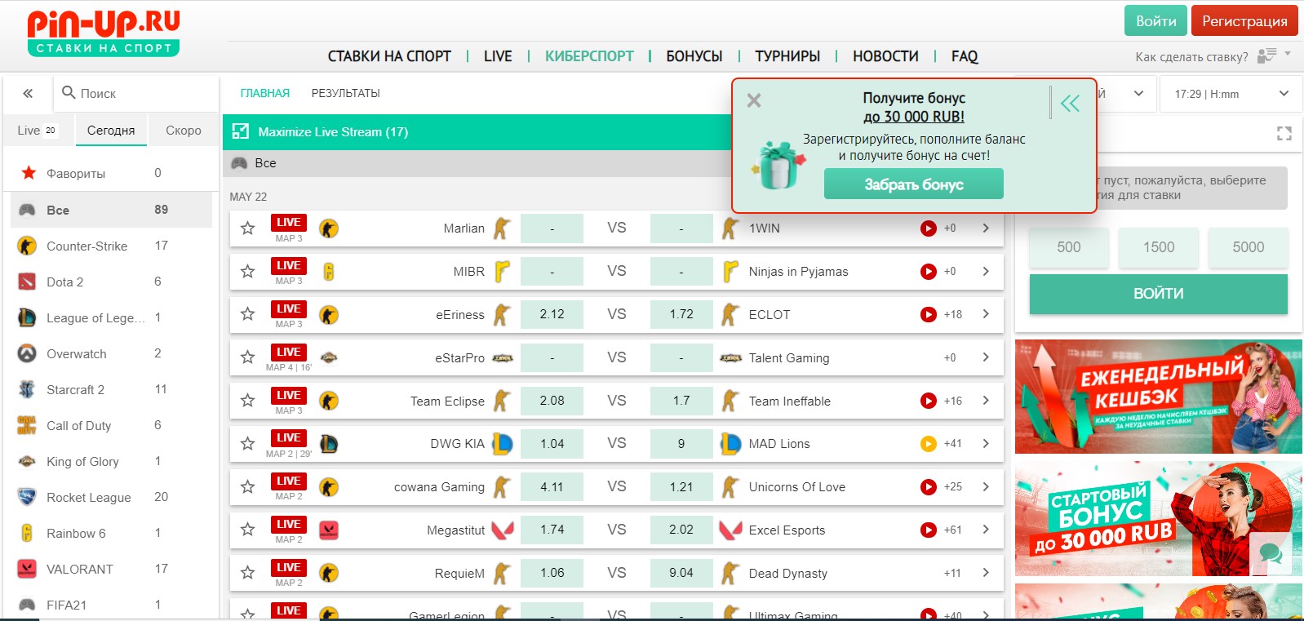Click the ВОЙТИ button in betslip
Screen dimensions: 1304x621
click(1159, 294)
